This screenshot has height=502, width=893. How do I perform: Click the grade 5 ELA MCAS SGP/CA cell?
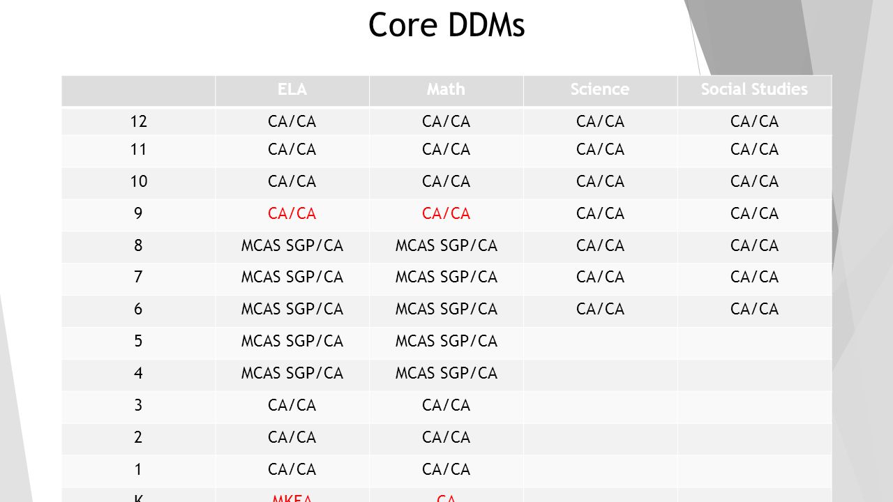[292, 342]
